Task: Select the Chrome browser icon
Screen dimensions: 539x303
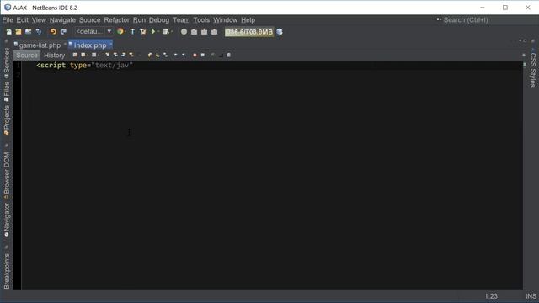Action: pyautogui.click(x=120, y=32)
